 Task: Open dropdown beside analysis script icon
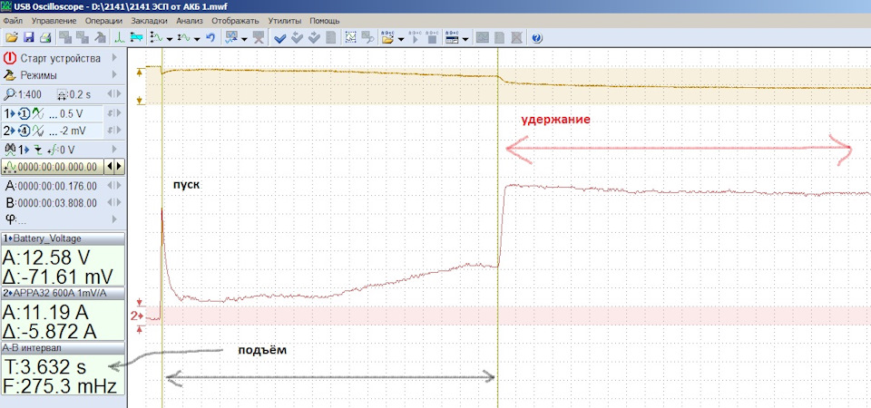coord(244,39)
